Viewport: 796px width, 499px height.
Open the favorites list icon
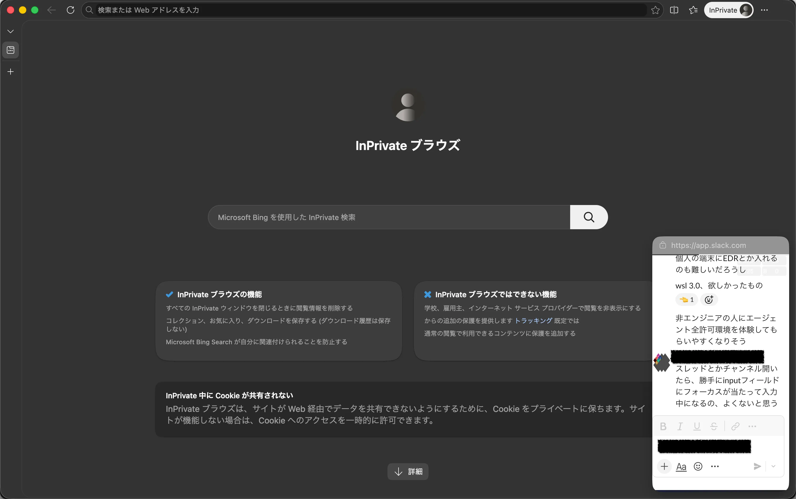(x=693, y=10)
